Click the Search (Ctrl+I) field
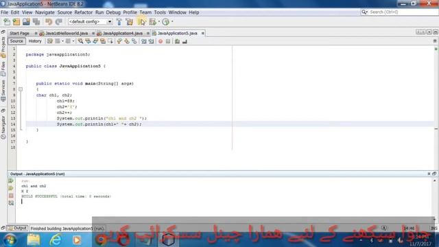The image size is (439, 247). [x=403, y=12]
